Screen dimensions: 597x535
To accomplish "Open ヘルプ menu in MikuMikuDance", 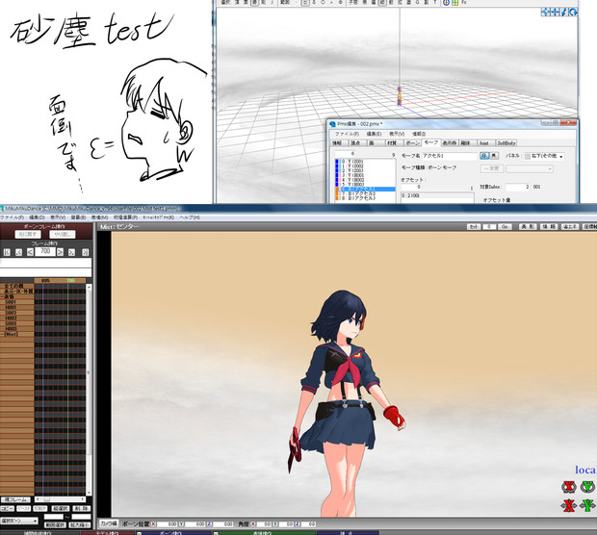I will point(190,217).
